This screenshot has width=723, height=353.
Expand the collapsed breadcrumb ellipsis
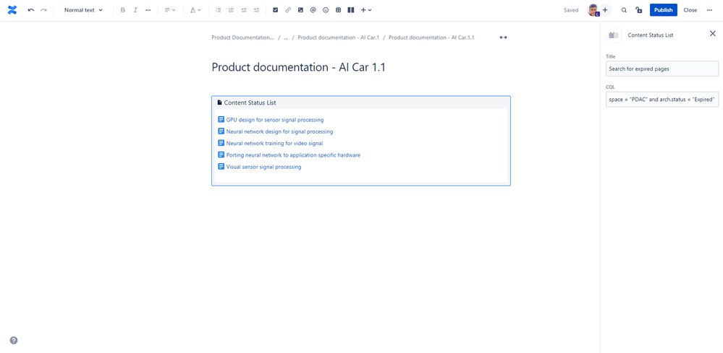click(x=286, y=38)
